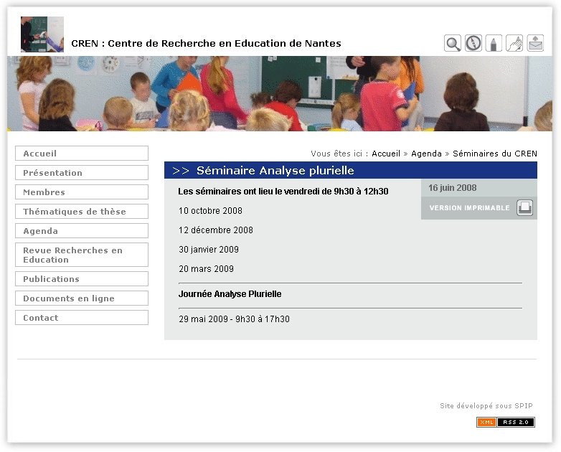Click the date 30 janvier 2009
561x452 pixels.
209,250
